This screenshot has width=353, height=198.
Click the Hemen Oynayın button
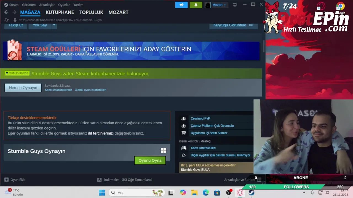23,88
